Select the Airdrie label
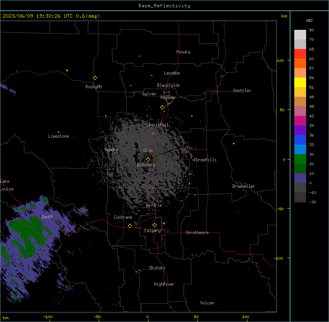 click(x=154, y=205)
